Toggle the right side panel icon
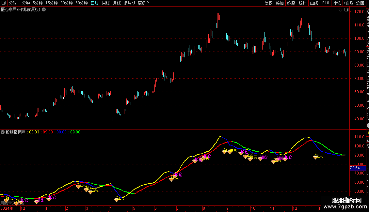 coord(346,10)
